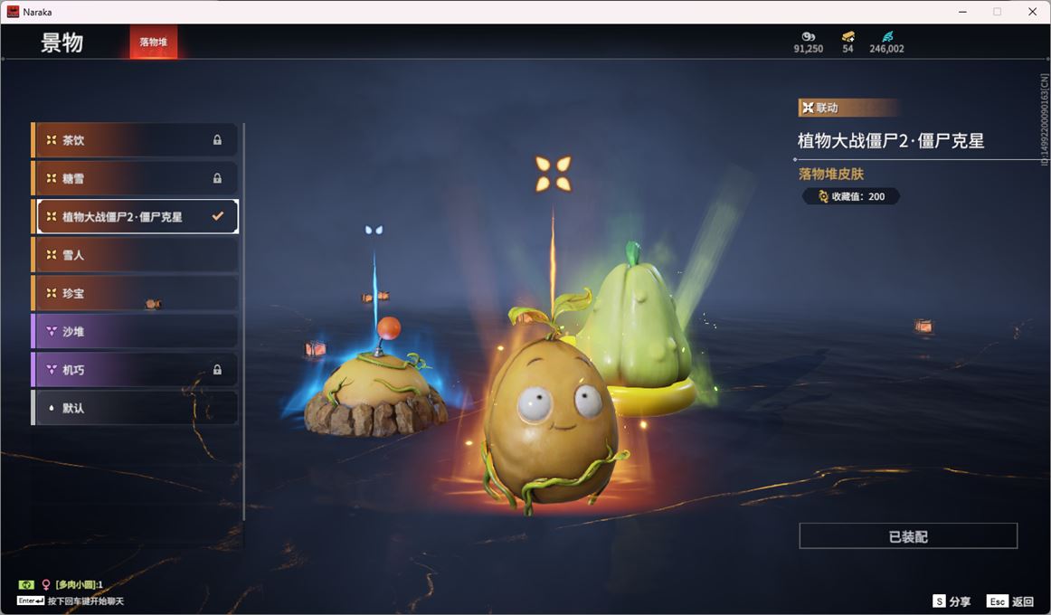
Task: Click the purple triangle icon on 沙堆 row
Action: tap(51, 331)
